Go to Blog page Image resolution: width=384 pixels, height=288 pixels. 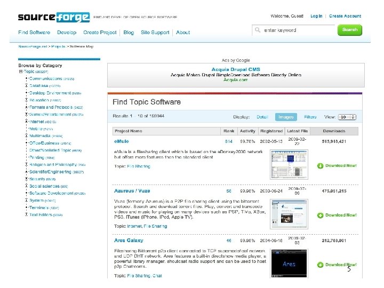click(x=129, y=33)
